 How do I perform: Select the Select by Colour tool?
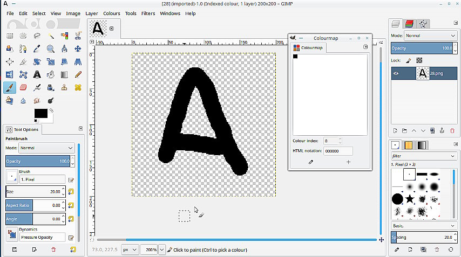(64, 36)
